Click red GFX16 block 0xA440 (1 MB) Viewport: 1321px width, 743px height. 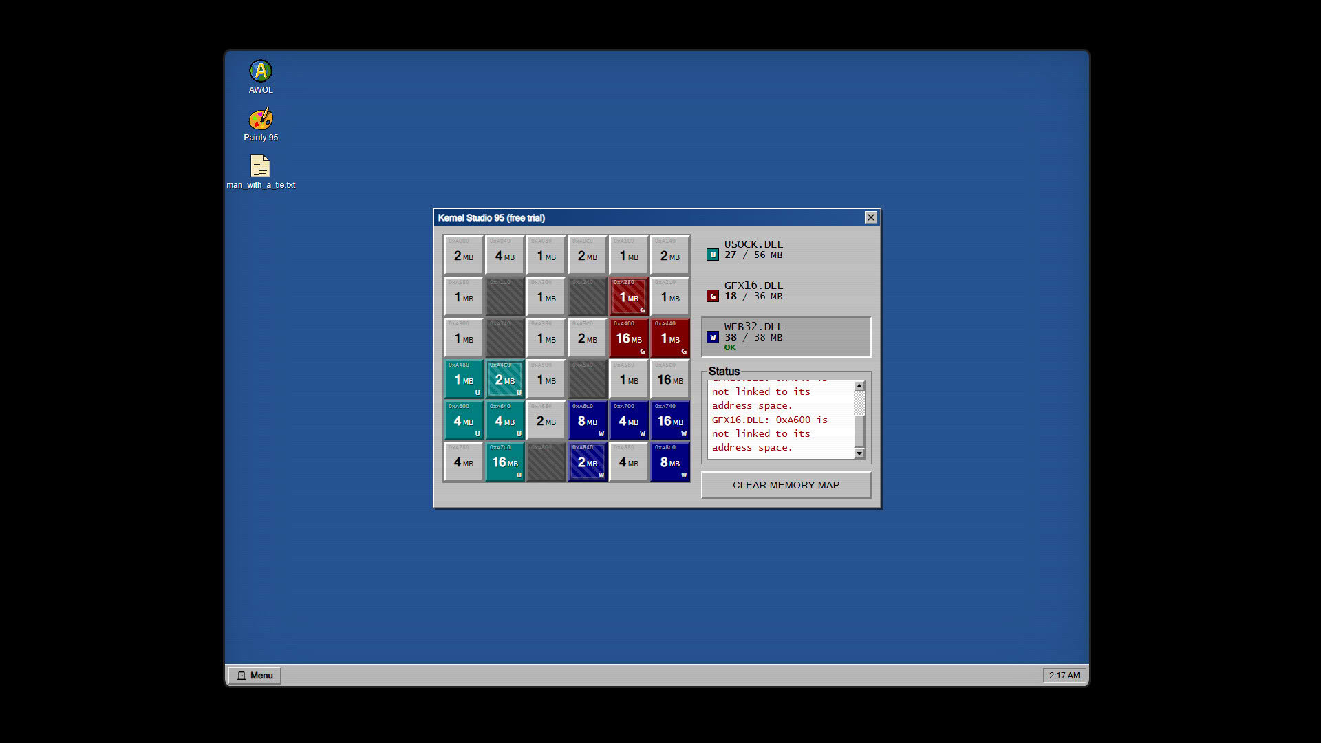670,338
